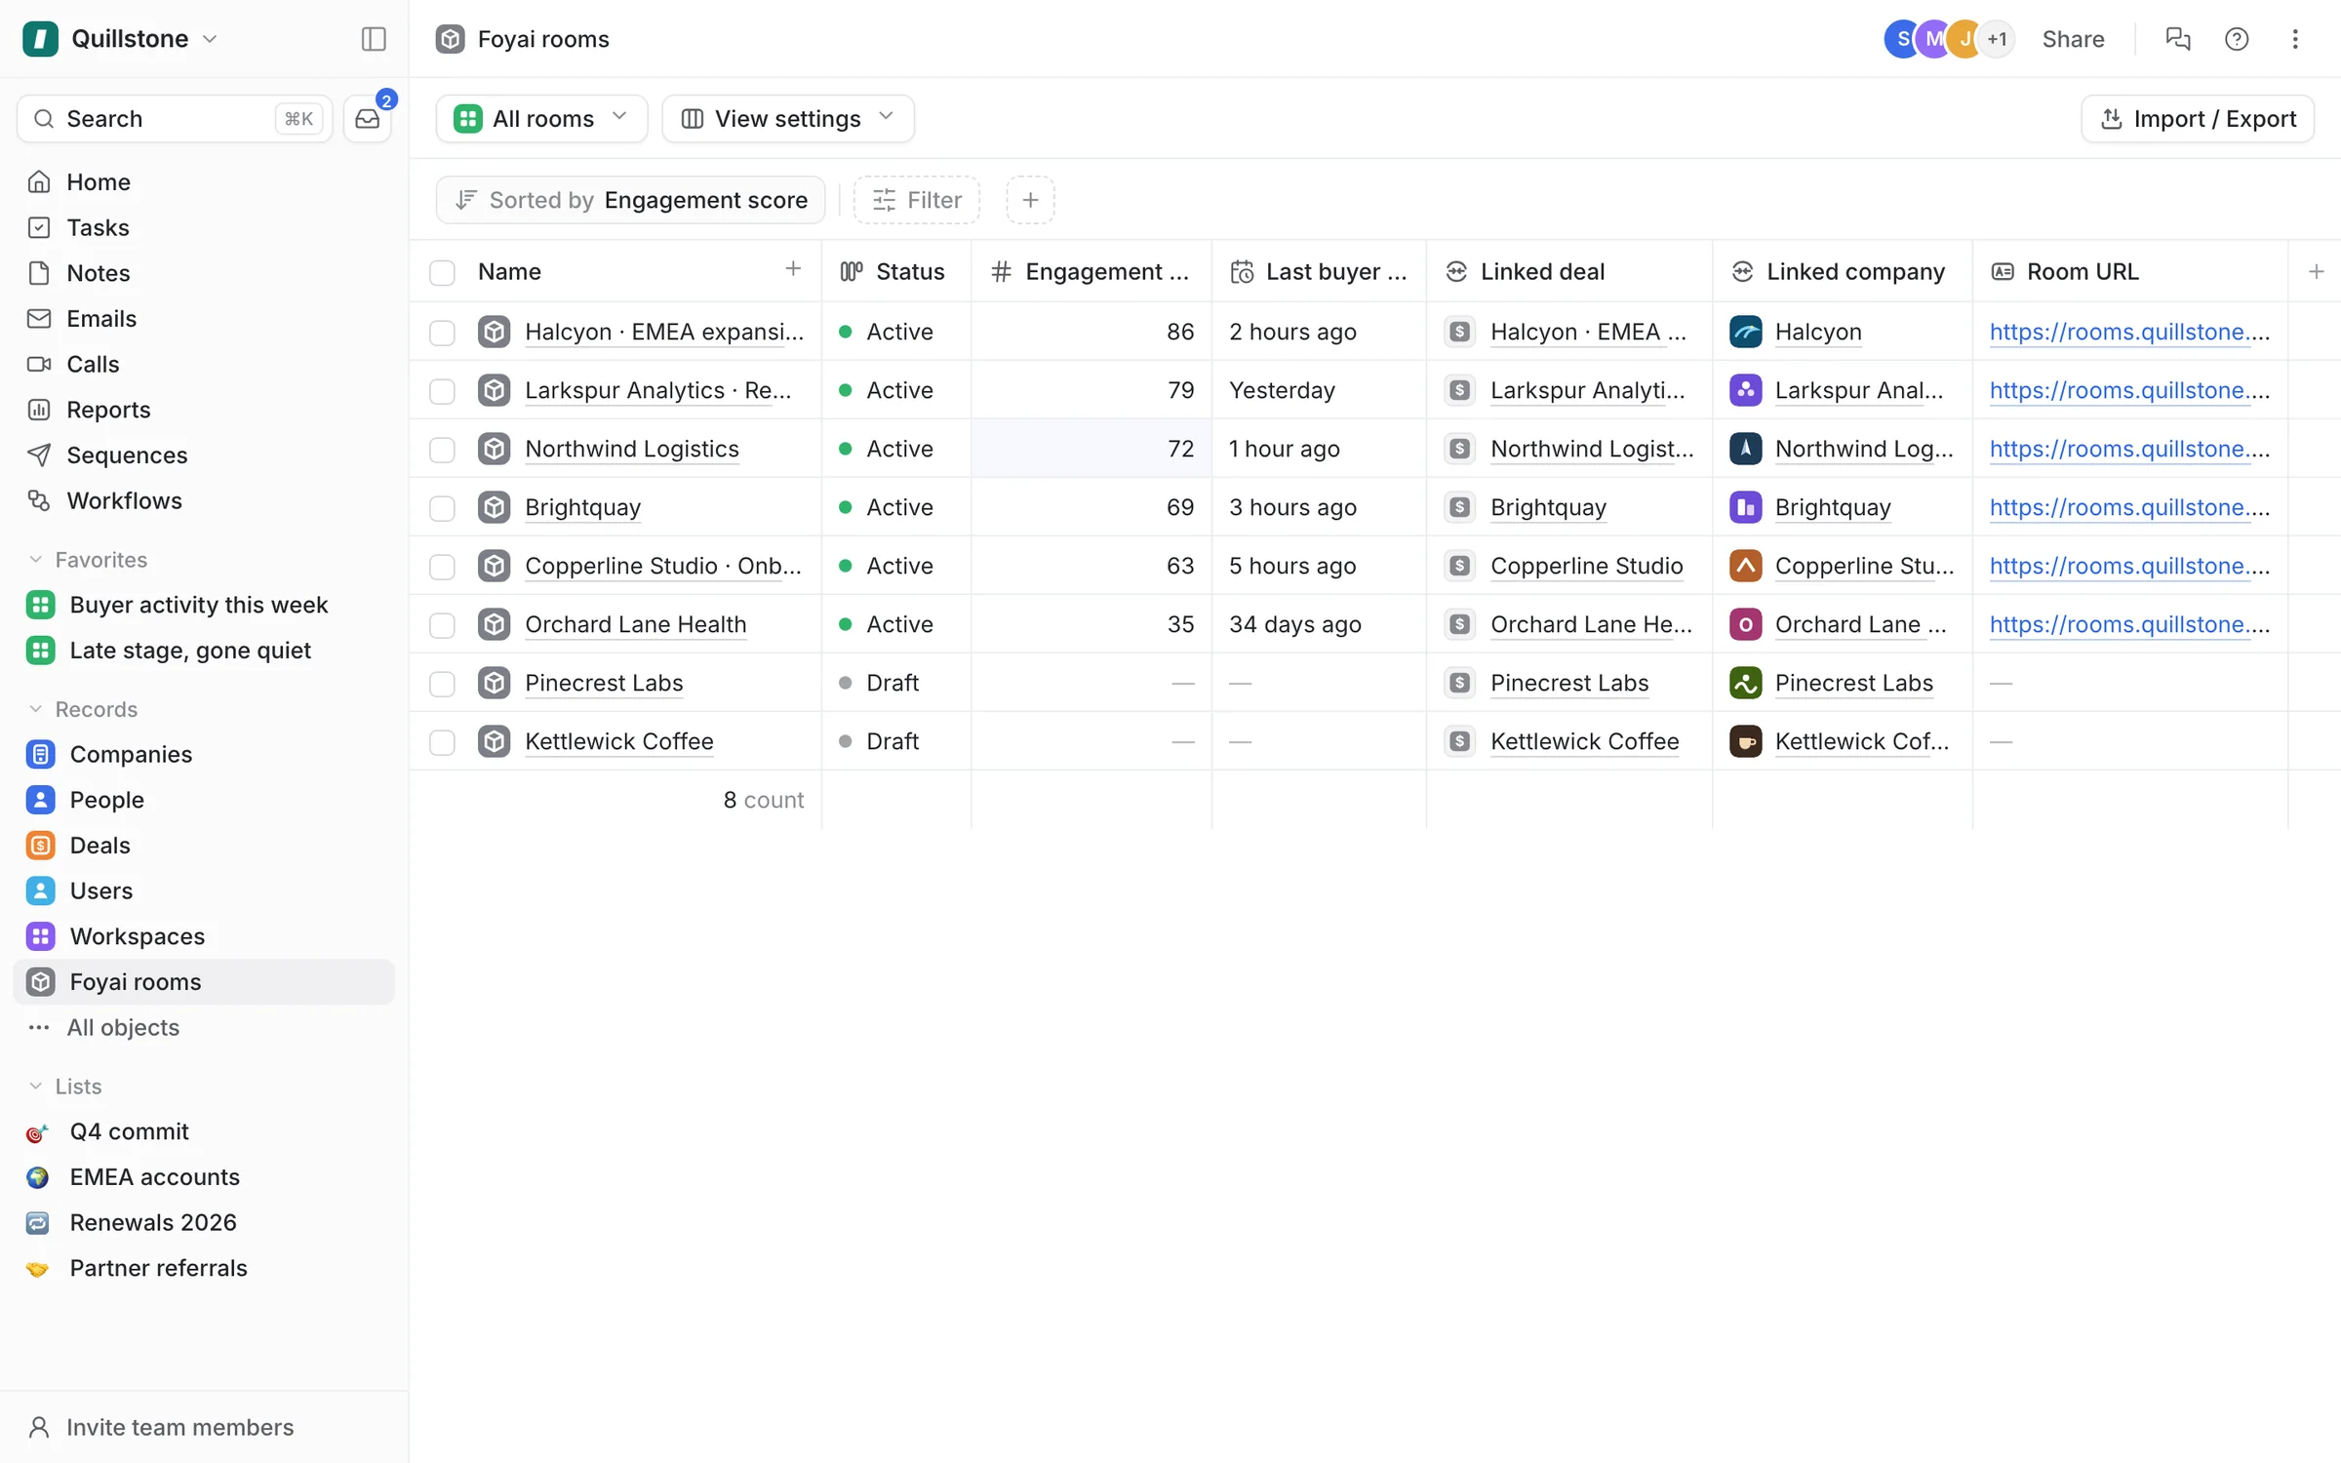The height and width of the screenshot is (1463, 2341).
Task: Click the collaborator avatars +1 badge
Action: pyautogui.click(x=1996, y=39)
